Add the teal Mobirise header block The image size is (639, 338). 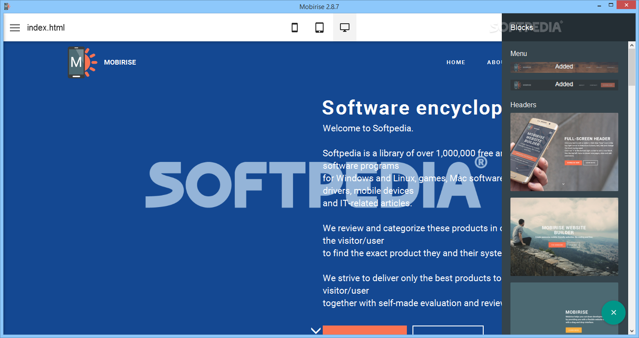pyautogui.click(x=564, y=308)
